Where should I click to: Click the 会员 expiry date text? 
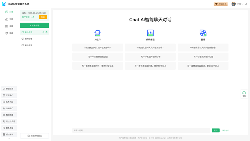[x=34, y=13]
